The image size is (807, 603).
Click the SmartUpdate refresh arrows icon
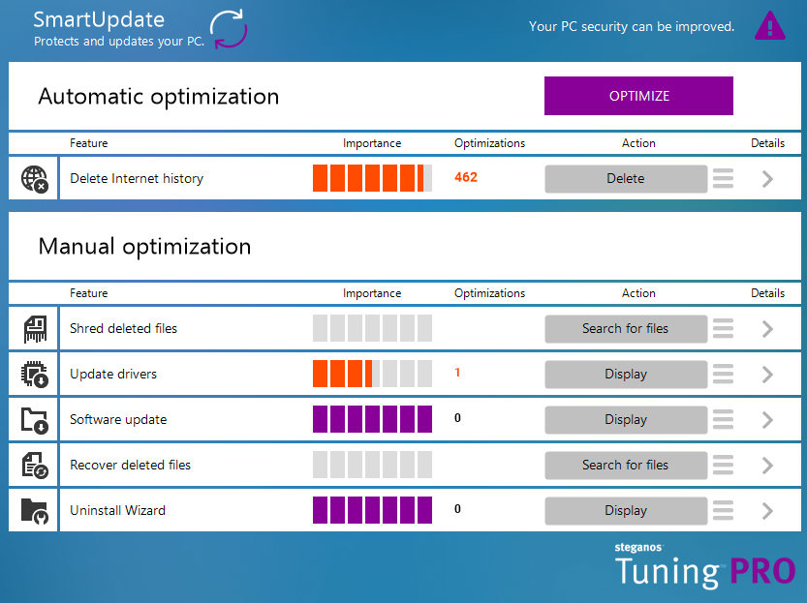tap(230, 28)
